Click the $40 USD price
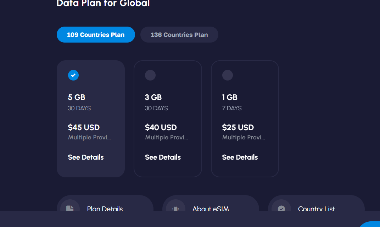This screenshot has width=380, height=227. point(161,127)
